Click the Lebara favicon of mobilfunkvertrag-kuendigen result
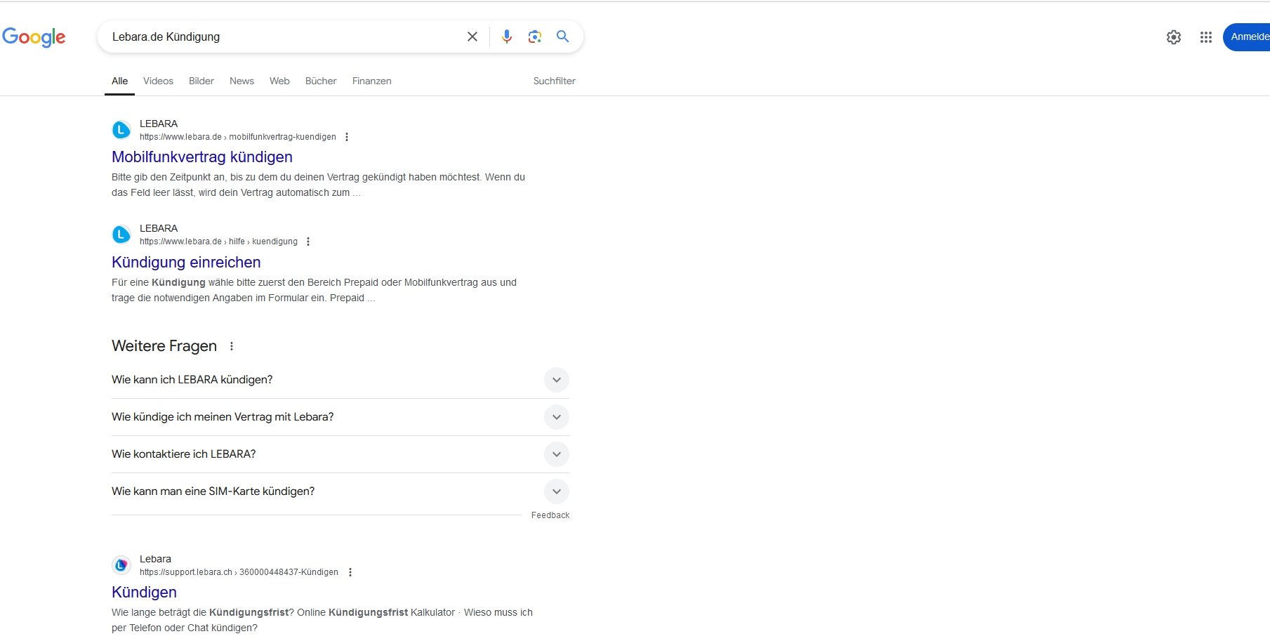Viewport: 1270px width, 641px height. [x=121, y=130]
